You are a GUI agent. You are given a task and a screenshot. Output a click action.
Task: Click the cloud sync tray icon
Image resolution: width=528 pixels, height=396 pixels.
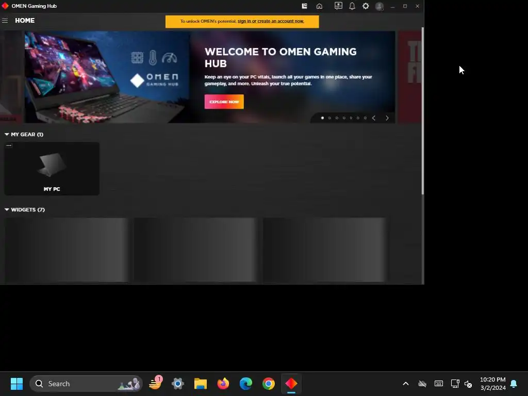(422, 384)
